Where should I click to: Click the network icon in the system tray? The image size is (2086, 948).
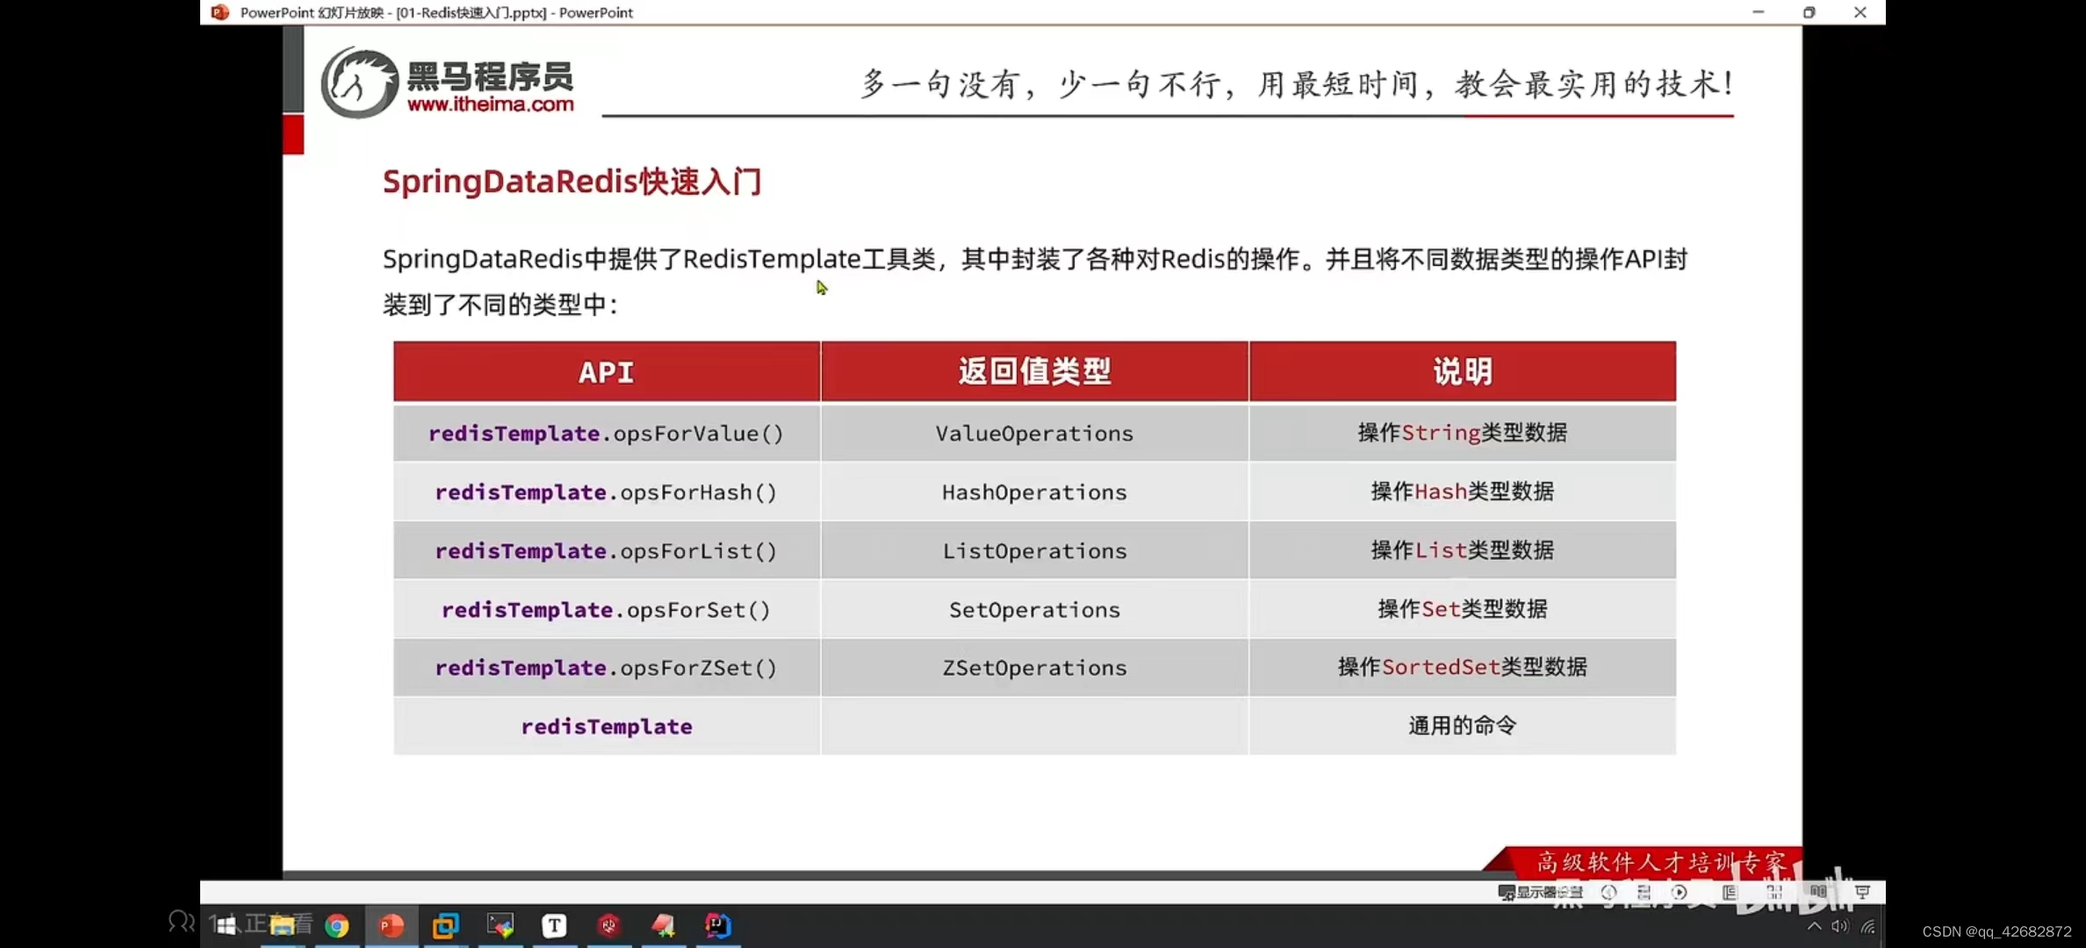[1868, 925]
